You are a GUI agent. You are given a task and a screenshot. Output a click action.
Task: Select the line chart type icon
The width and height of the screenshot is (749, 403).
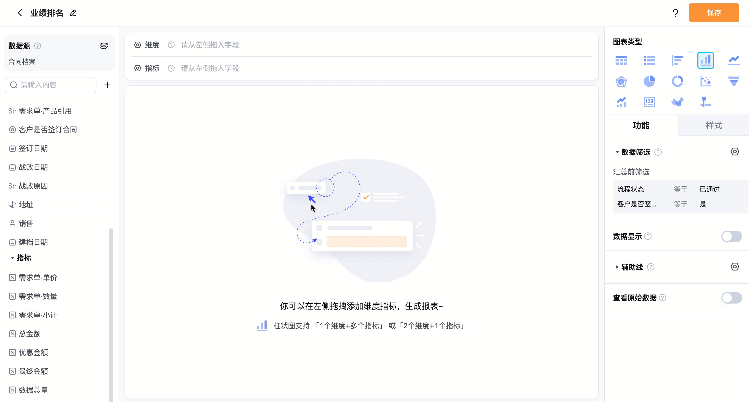coord(734,60)
